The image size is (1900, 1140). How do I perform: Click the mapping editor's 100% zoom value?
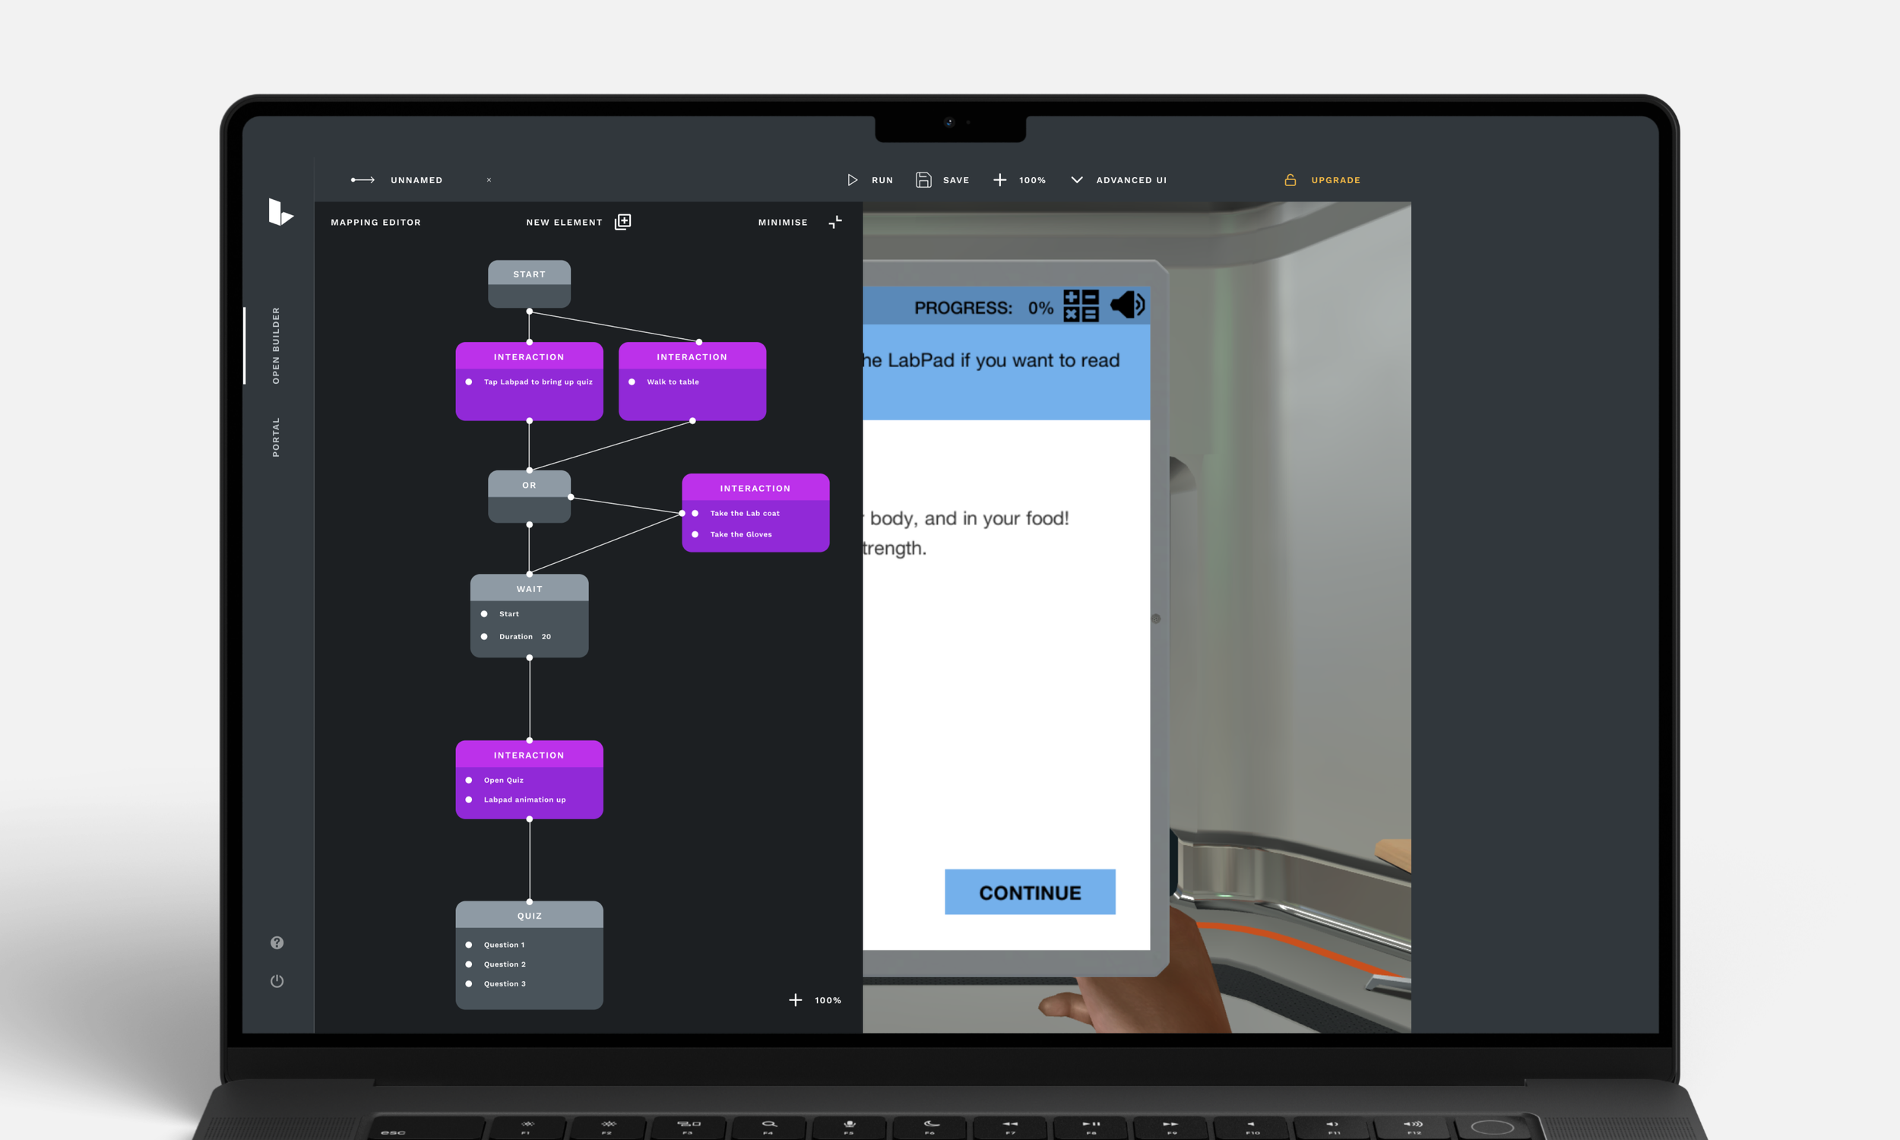point(828,999)
